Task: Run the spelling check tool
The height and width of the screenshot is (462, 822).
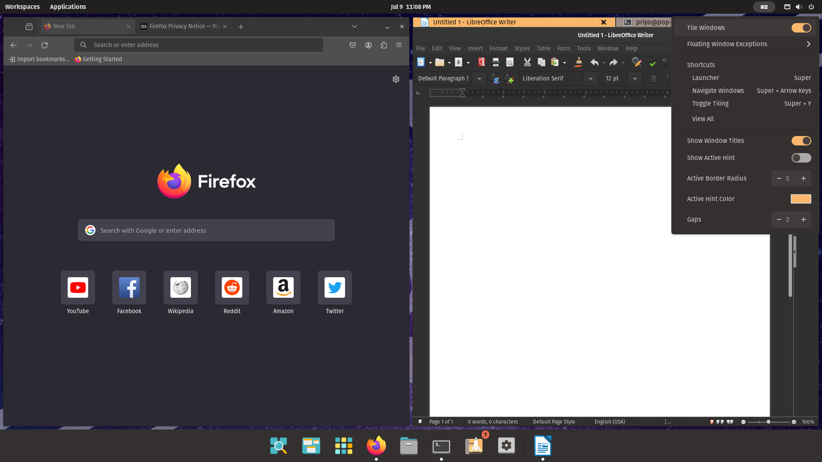Action: (x=651, y=62)
